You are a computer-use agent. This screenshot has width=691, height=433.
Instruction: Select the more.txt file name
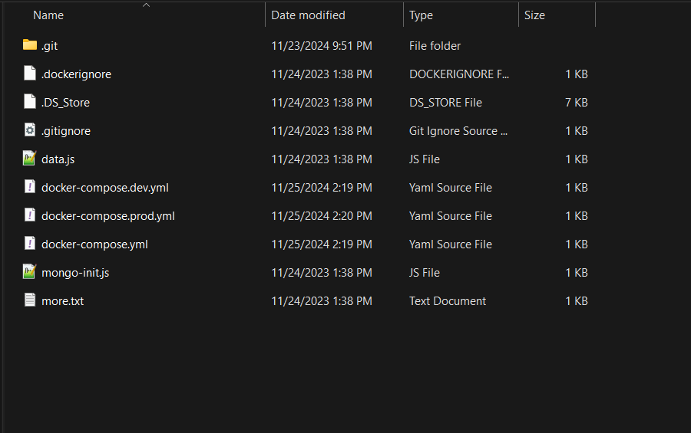tap(63, 301)
